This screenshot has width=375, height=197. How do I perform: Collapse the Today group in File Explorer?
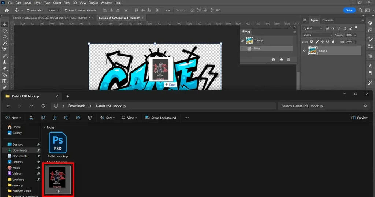44,127
